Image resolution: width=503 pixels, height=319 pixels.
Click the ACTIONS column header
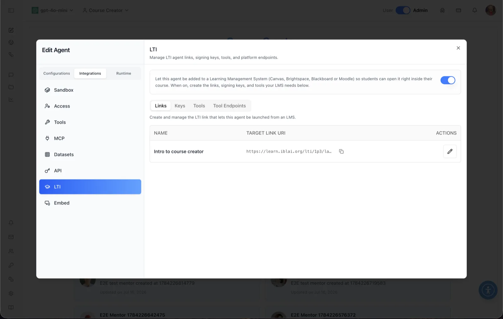point(446,133)
